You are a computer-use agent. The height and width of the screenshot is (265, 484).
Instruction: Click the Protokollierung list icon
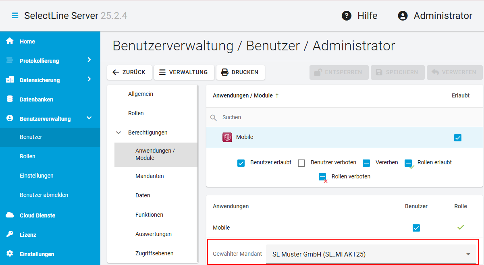pyautogui.click(x=10, y=60)
